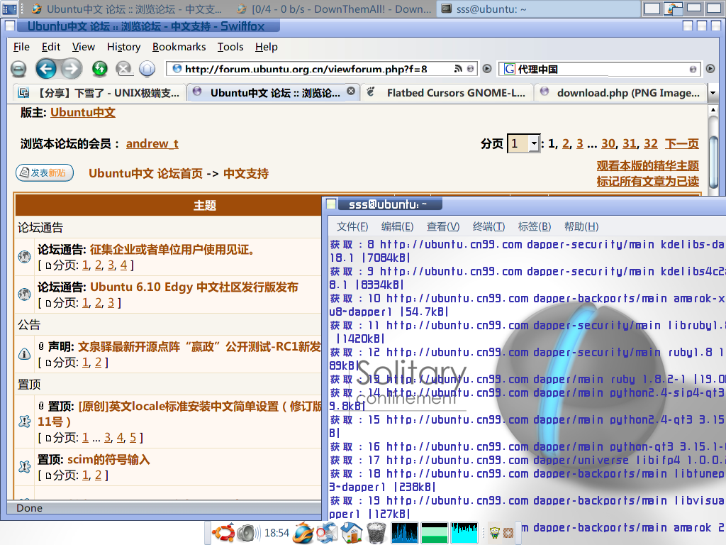Click the cartoon character tray icon

click(x=495, y=533)
